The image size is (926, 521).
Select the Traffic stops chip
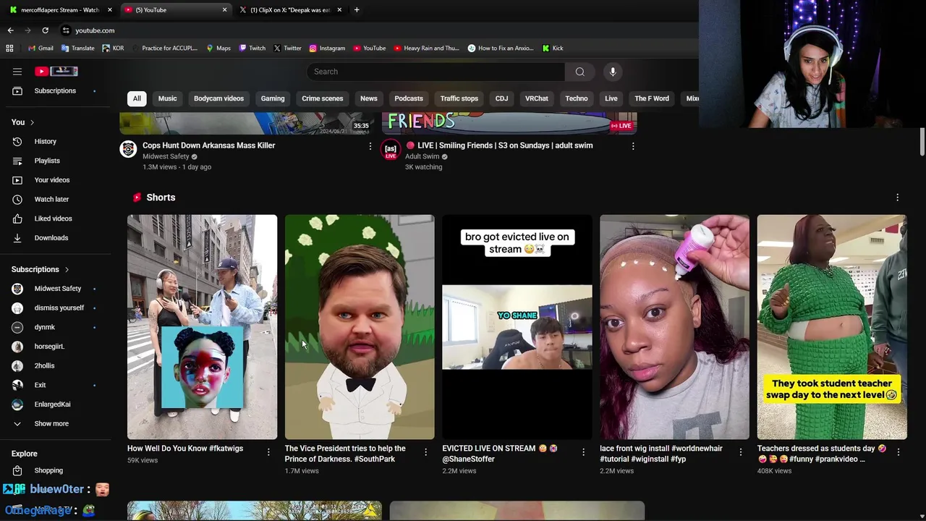[x=459, y=98]
